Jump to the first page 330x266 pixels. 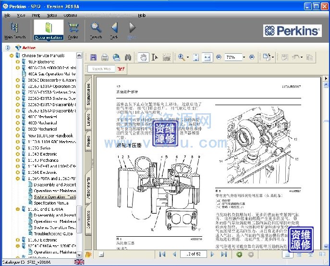(x=162, y=254)
